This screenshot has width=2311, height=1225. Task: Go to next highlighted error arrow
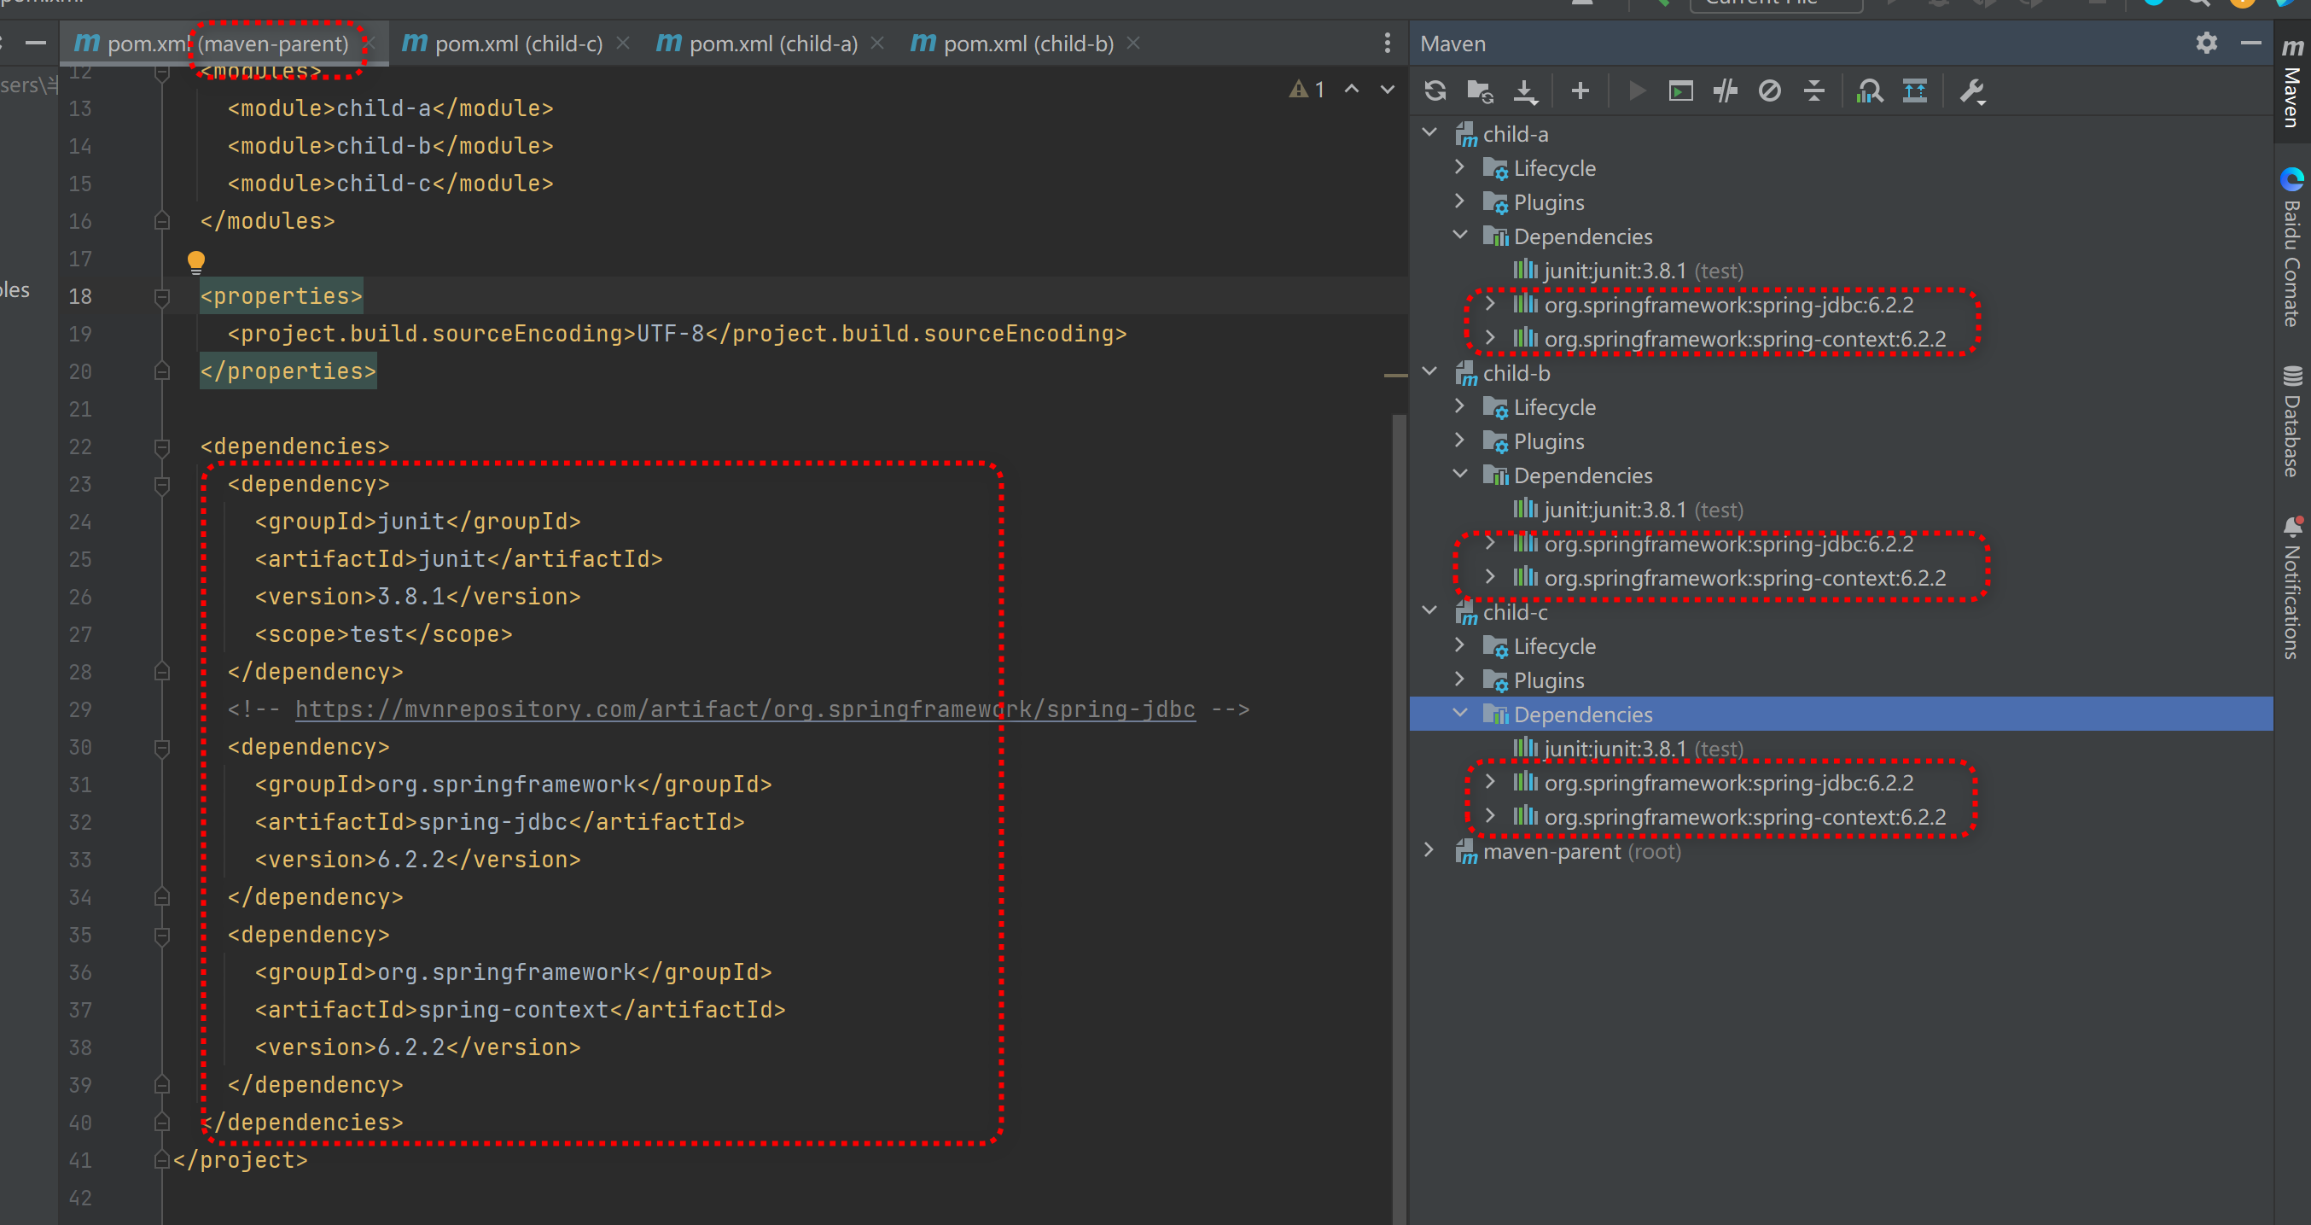[x=1387, y=89]
